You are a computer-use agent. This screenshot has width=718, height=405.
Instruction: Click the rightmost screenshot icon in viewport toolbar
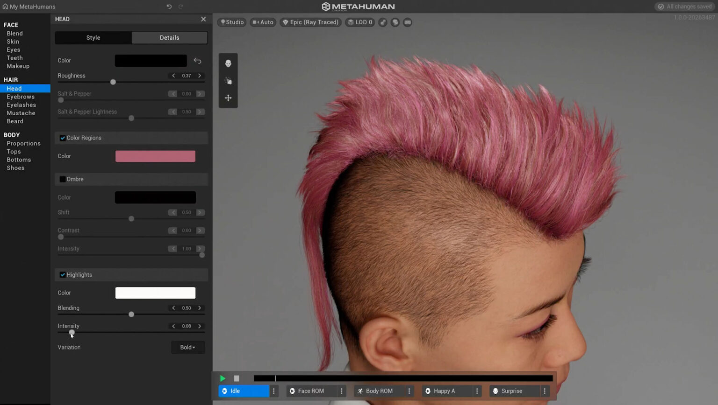[407, 22]
